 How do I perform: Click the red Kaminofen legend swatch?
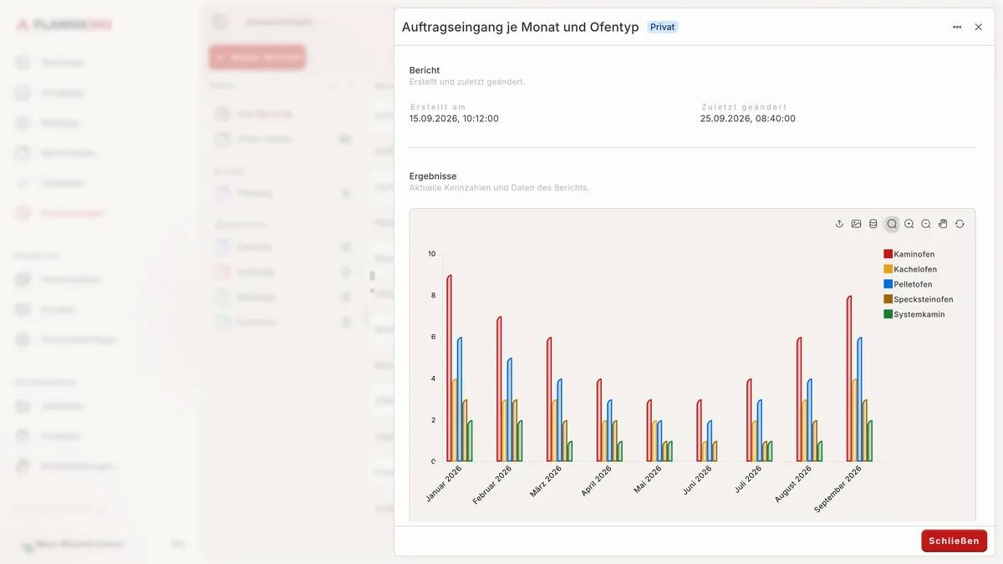(x=888, y=254)
